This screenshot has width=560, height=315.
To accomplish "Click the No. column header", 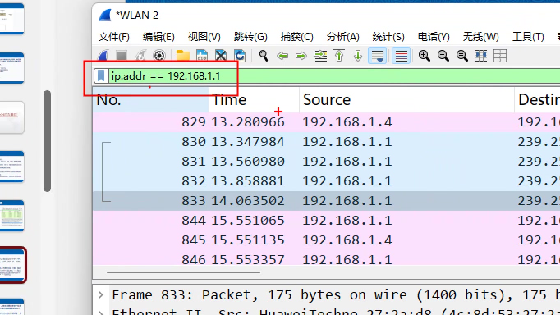I will (108, 99).
